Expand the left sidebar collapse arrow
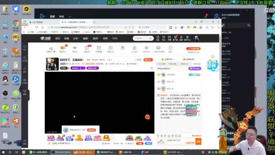275x155 pixels. 28,95
